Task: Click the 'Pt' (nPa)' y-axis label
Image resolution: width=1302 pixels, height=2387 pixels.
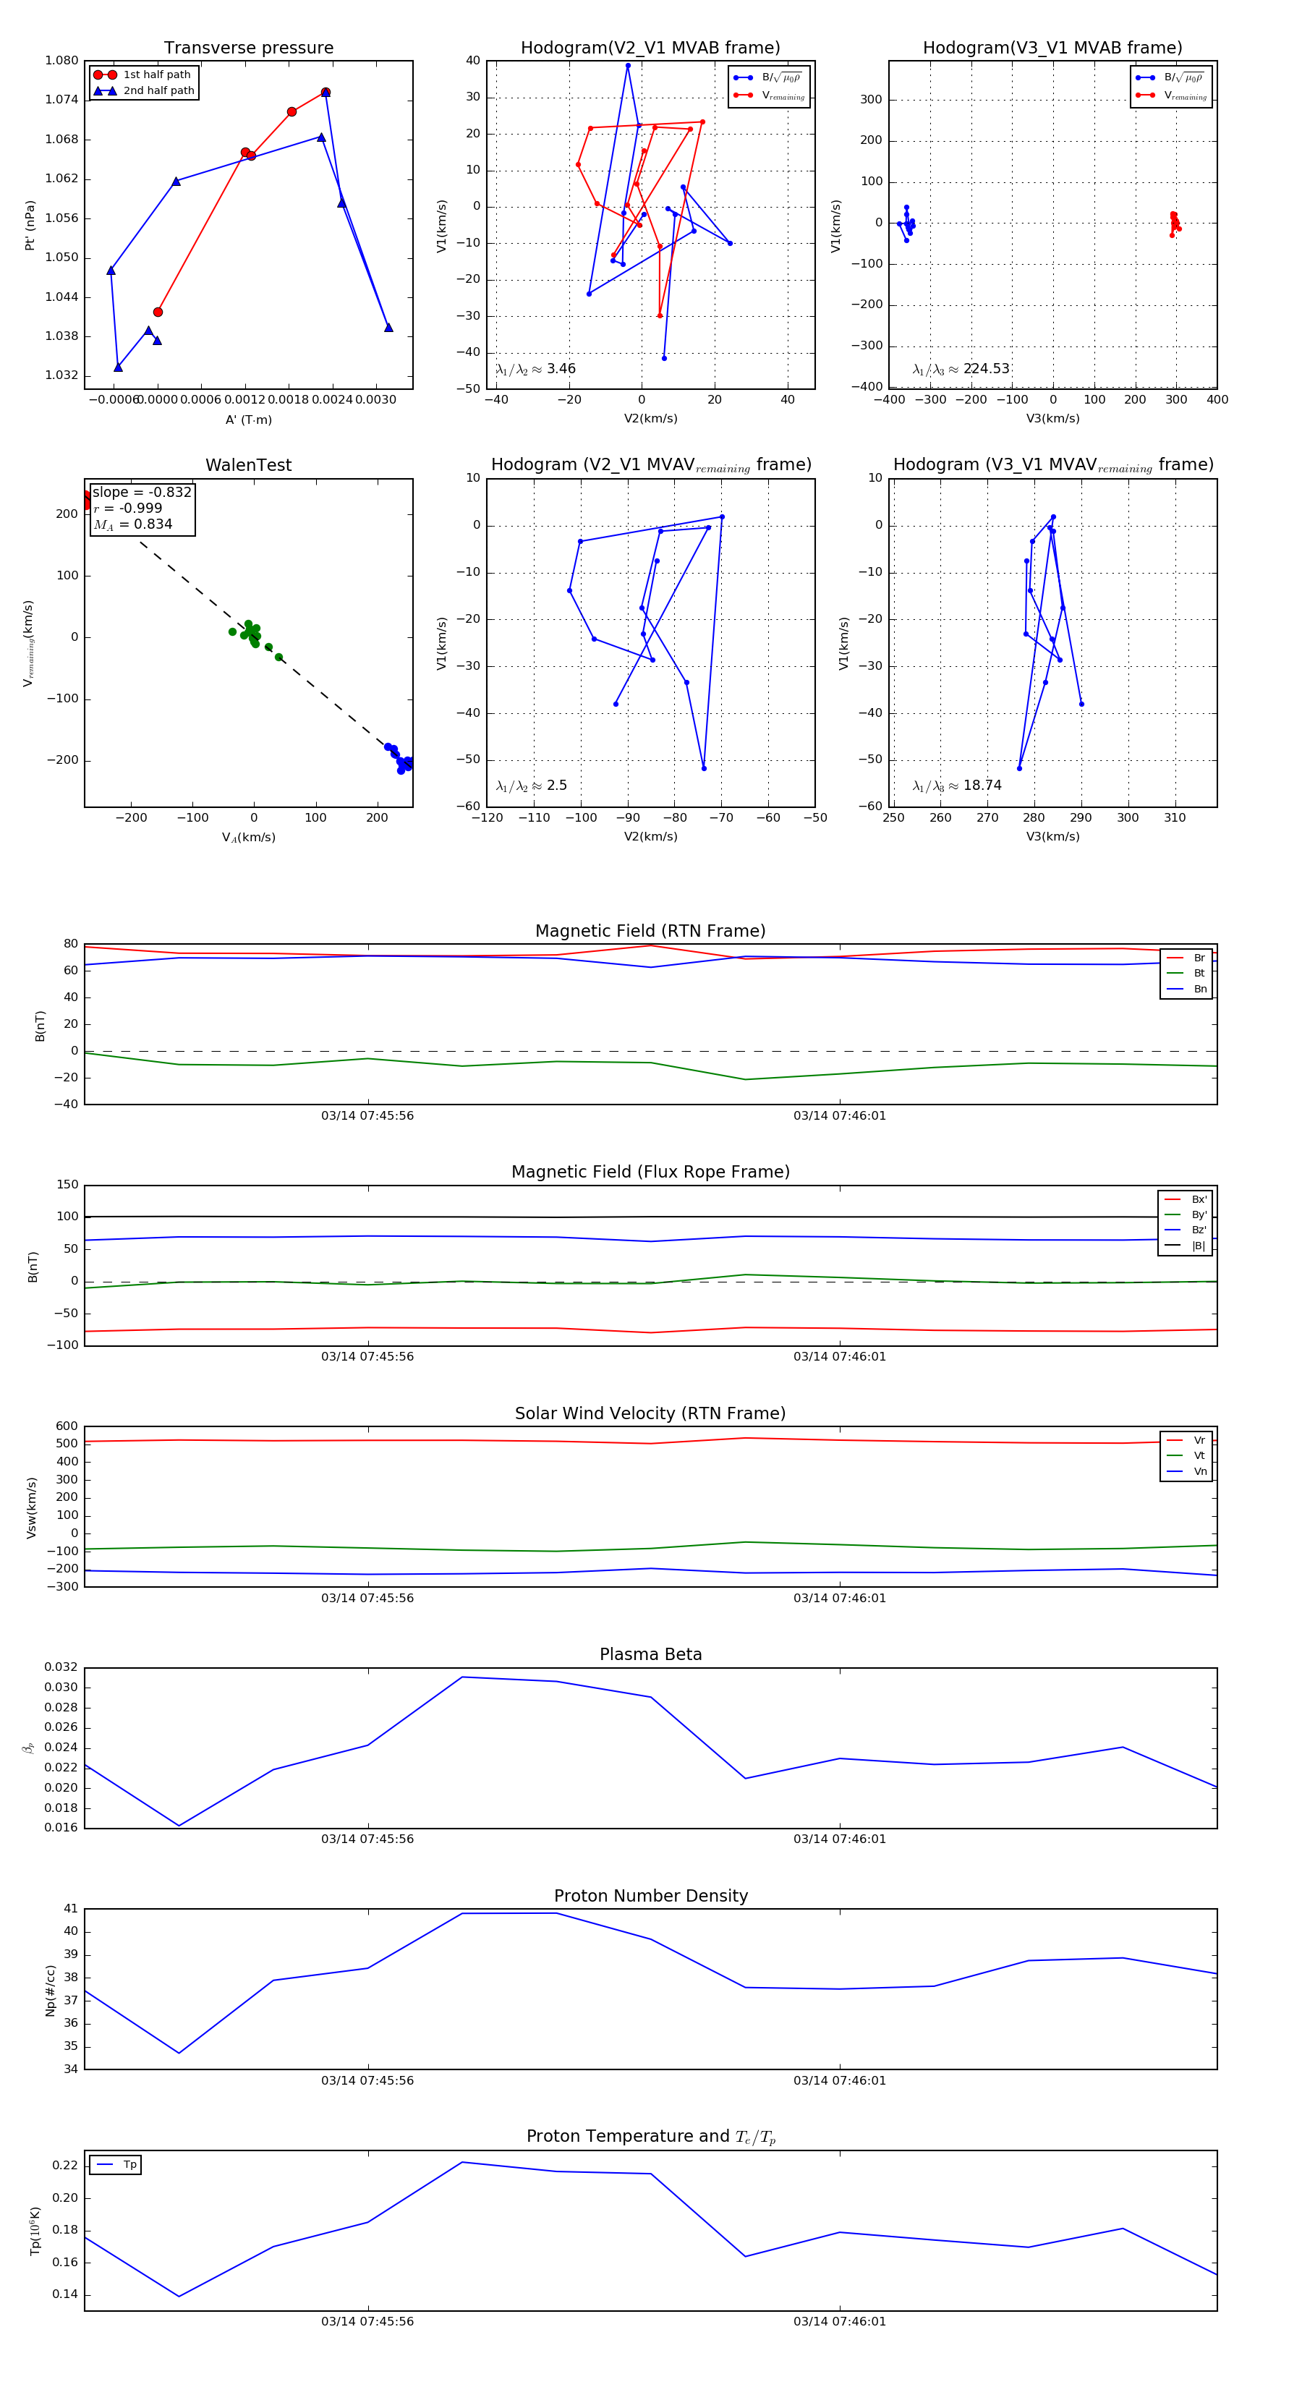Action: (30, 225)
